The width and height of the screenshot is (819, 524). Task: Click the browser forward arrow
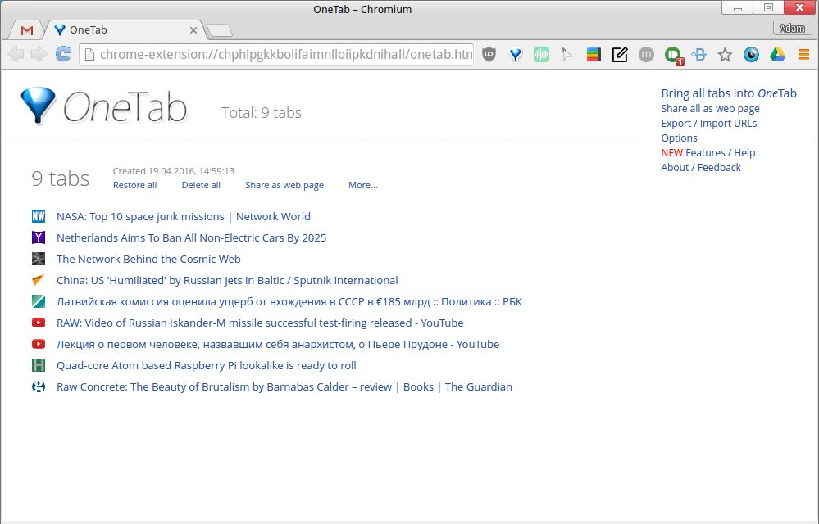pos(39,54)
